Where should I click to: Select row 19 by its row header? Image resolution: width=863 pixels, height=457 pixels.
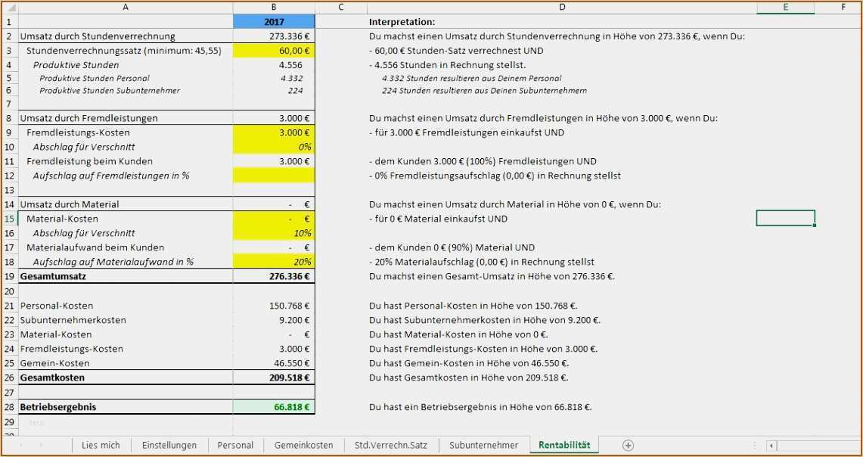[x=9, y=276]
